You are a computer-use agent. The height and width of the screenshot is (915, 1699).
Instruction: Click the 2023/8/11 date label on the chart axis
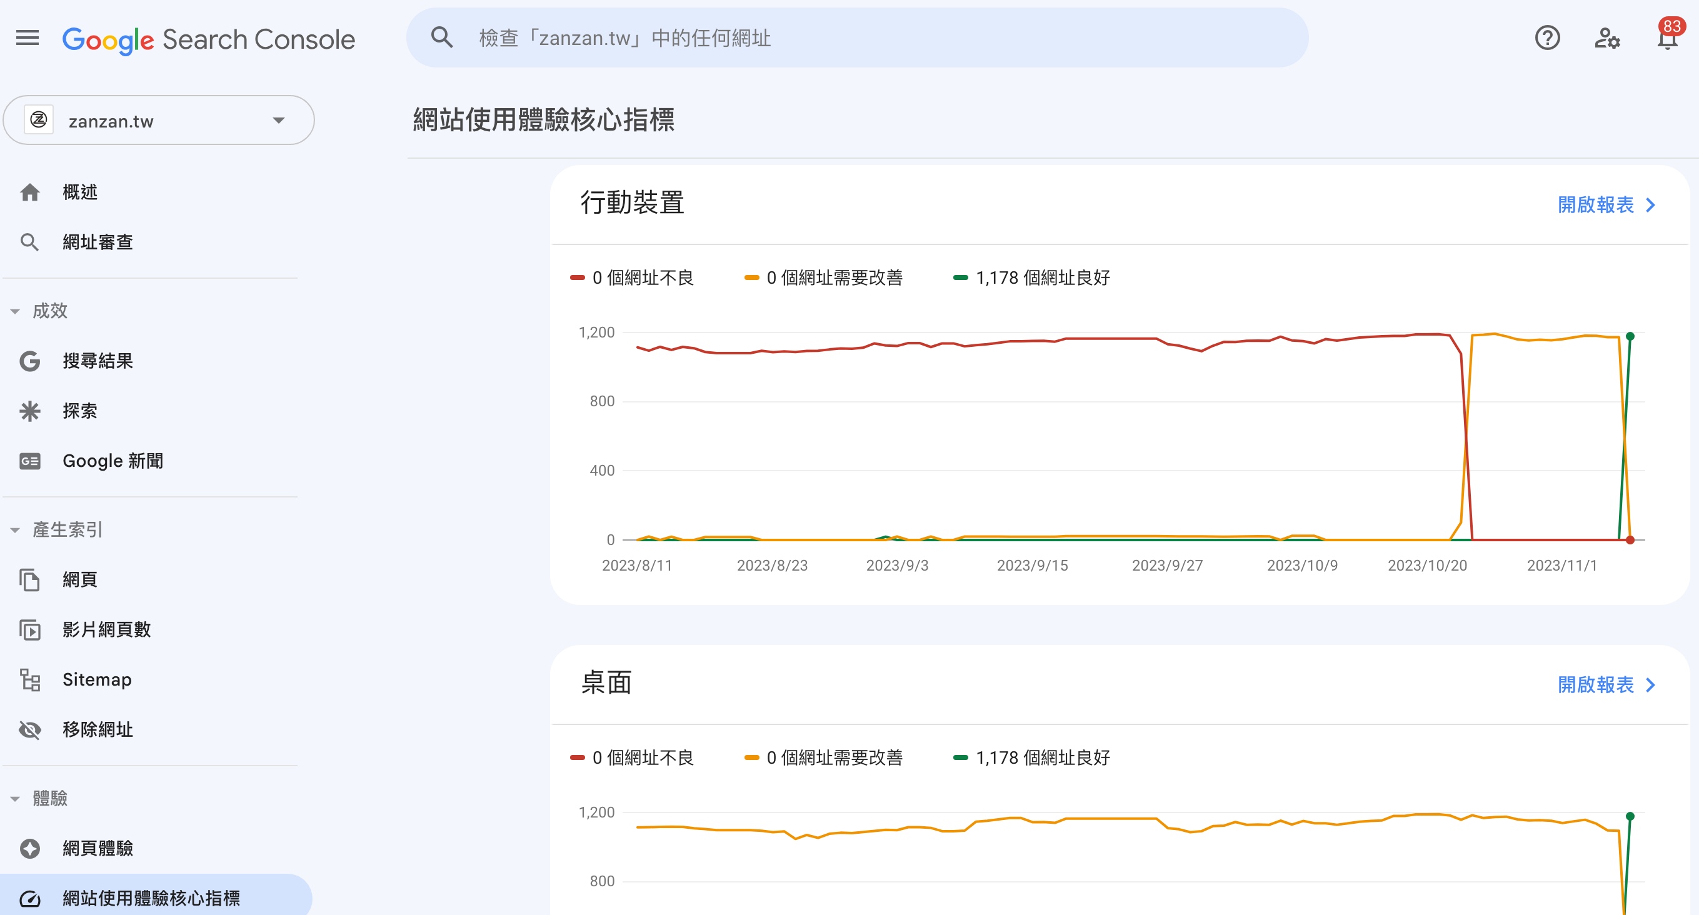[x=637, y=566]
